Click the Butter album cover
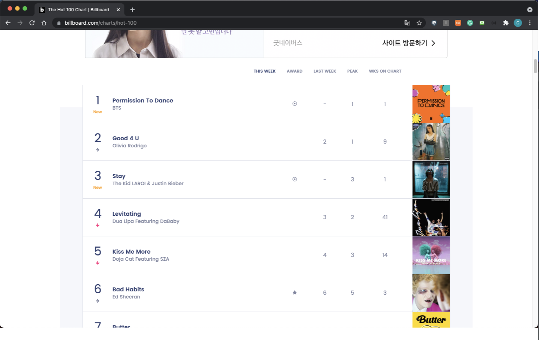 tap(431, 320)
